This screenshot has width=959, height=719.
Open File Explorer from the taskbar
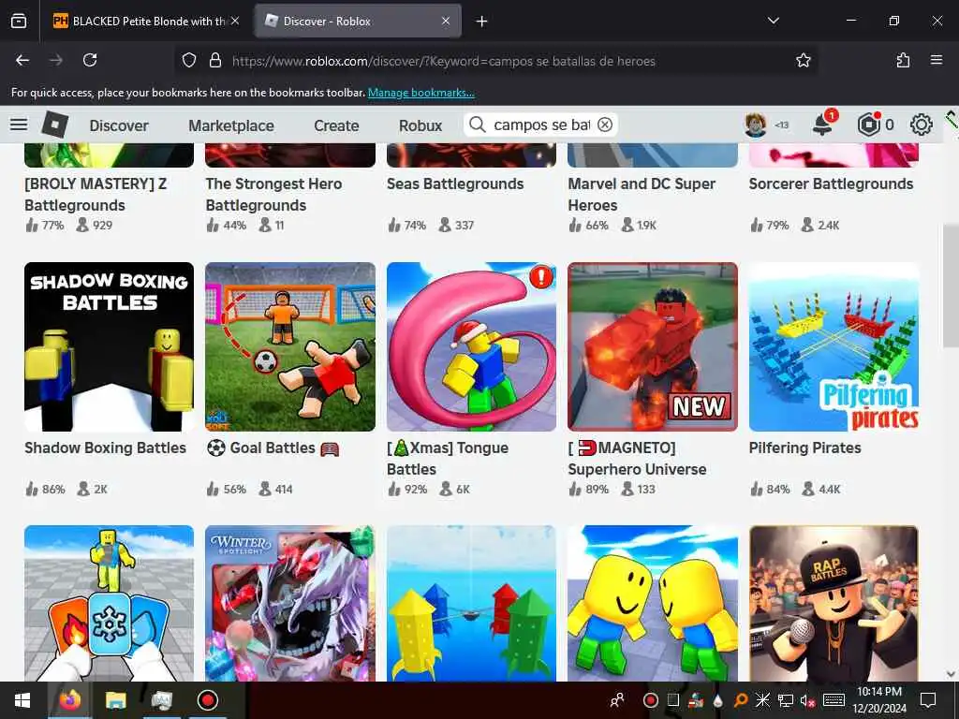(115, 700)
